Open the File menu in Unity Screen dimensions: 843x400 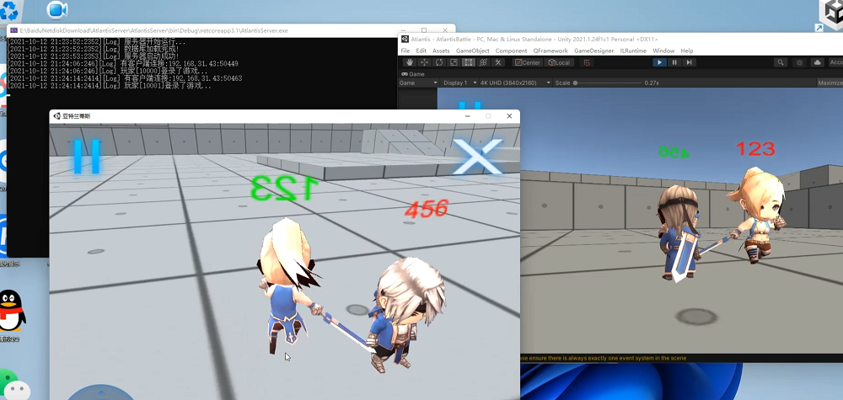405,51
